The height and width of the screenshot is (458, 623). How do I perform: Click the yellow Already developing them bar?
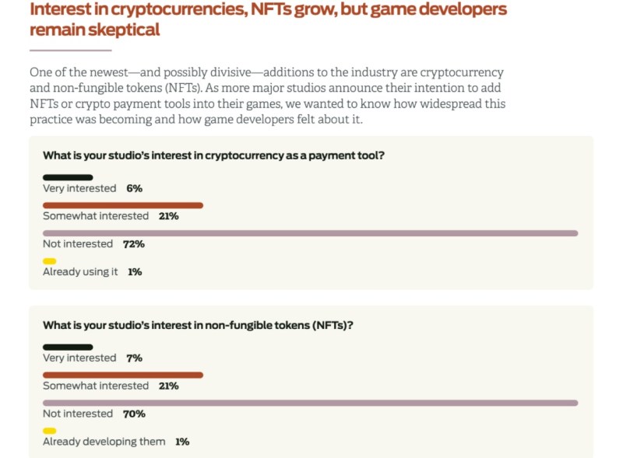point(50,431)
